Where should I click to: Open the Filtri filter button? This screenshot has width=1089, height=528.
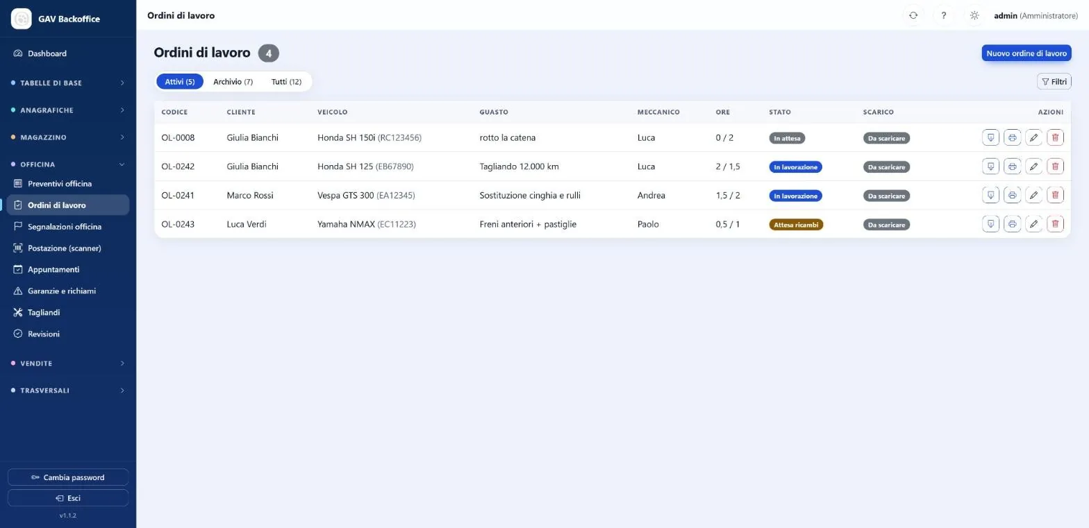[x=1054, y=82]
